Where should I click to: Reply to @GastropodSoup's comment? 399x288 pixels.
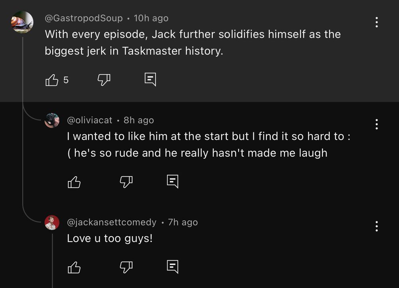click(150, 79)
